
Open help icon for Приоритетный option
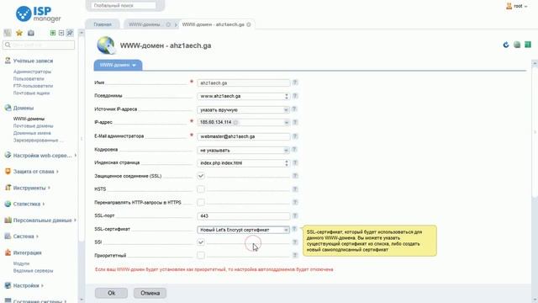click(295, 255)
